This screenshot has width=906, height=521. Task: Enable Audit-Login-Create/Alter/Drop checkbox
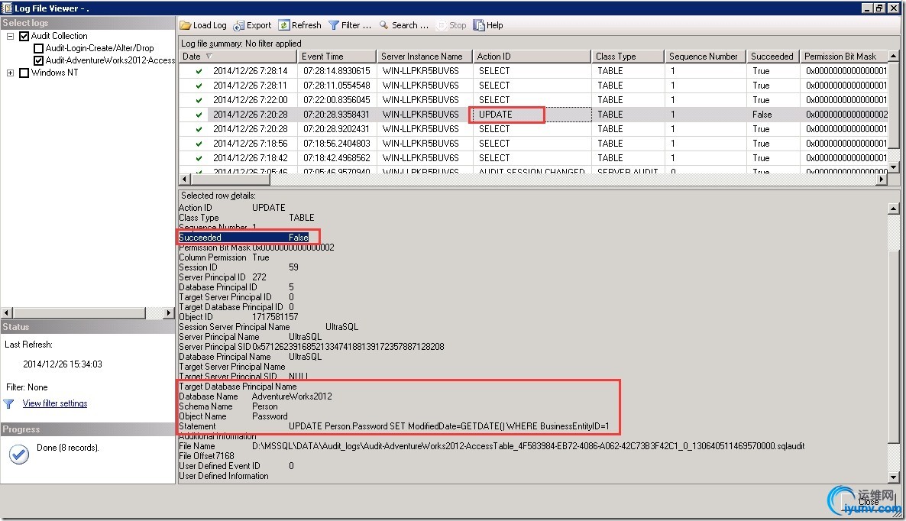[x=39, y=49]
